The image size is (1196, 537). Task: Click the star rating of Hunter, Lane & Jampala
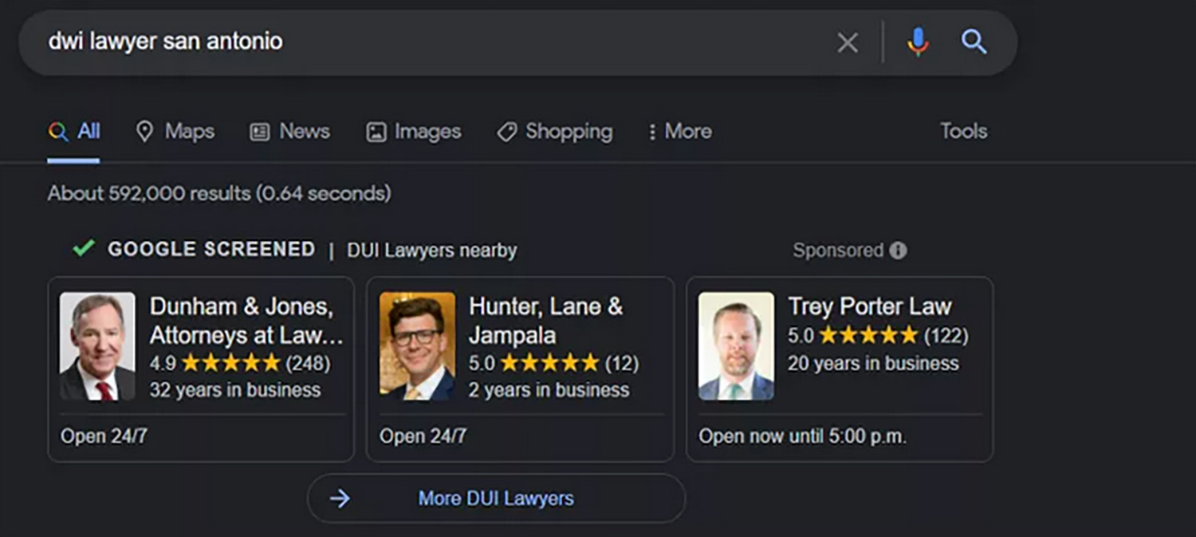click(x=549, y=363)
